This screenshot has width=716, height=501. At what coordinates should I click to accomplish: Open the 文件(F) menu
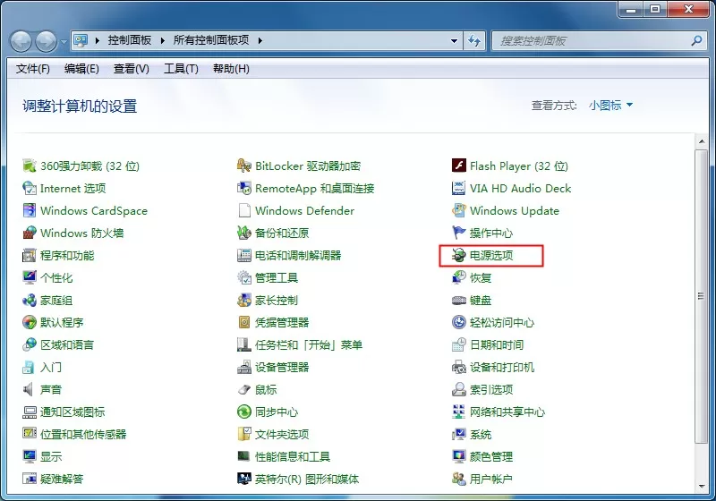tap(33, 69)
